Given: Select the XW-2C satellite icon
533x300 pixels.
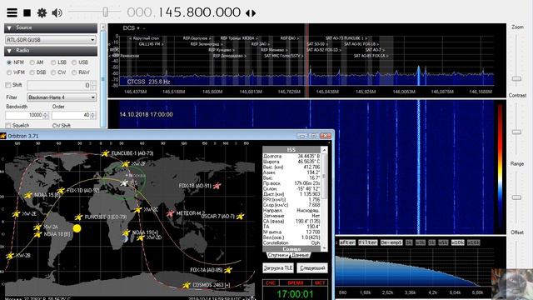Looking at the screenshot, I should 137,209.
